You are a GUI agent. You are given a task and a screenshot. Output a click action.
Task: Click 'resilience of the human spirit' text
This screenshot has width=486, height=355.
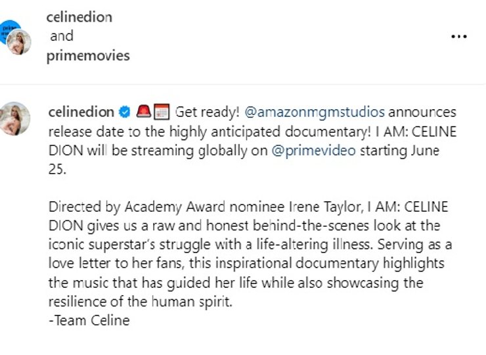coord(140,302)
